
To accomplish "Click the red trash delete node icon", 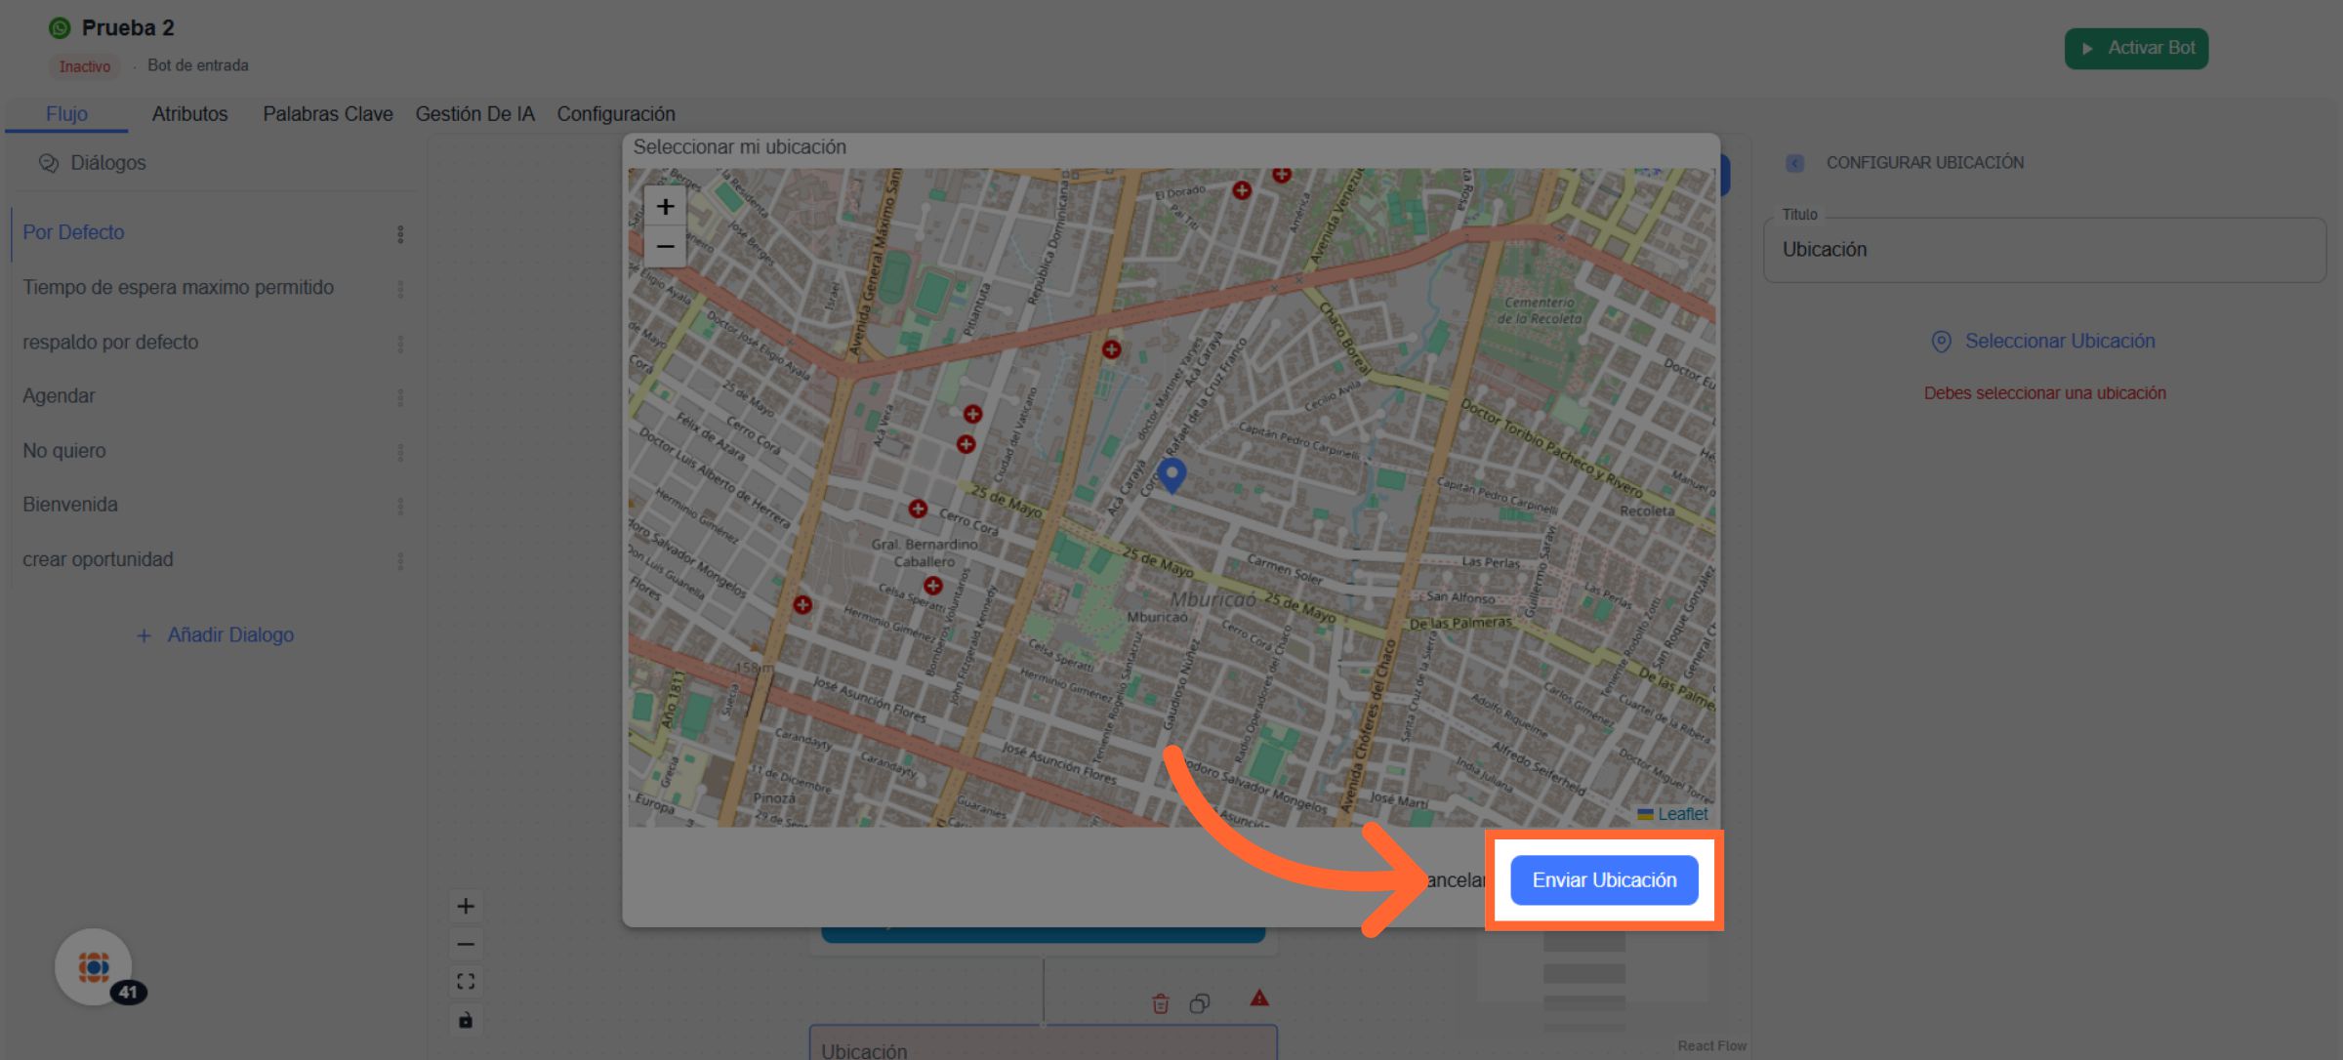I will pyautogui.click(x=1160, y=1003).
